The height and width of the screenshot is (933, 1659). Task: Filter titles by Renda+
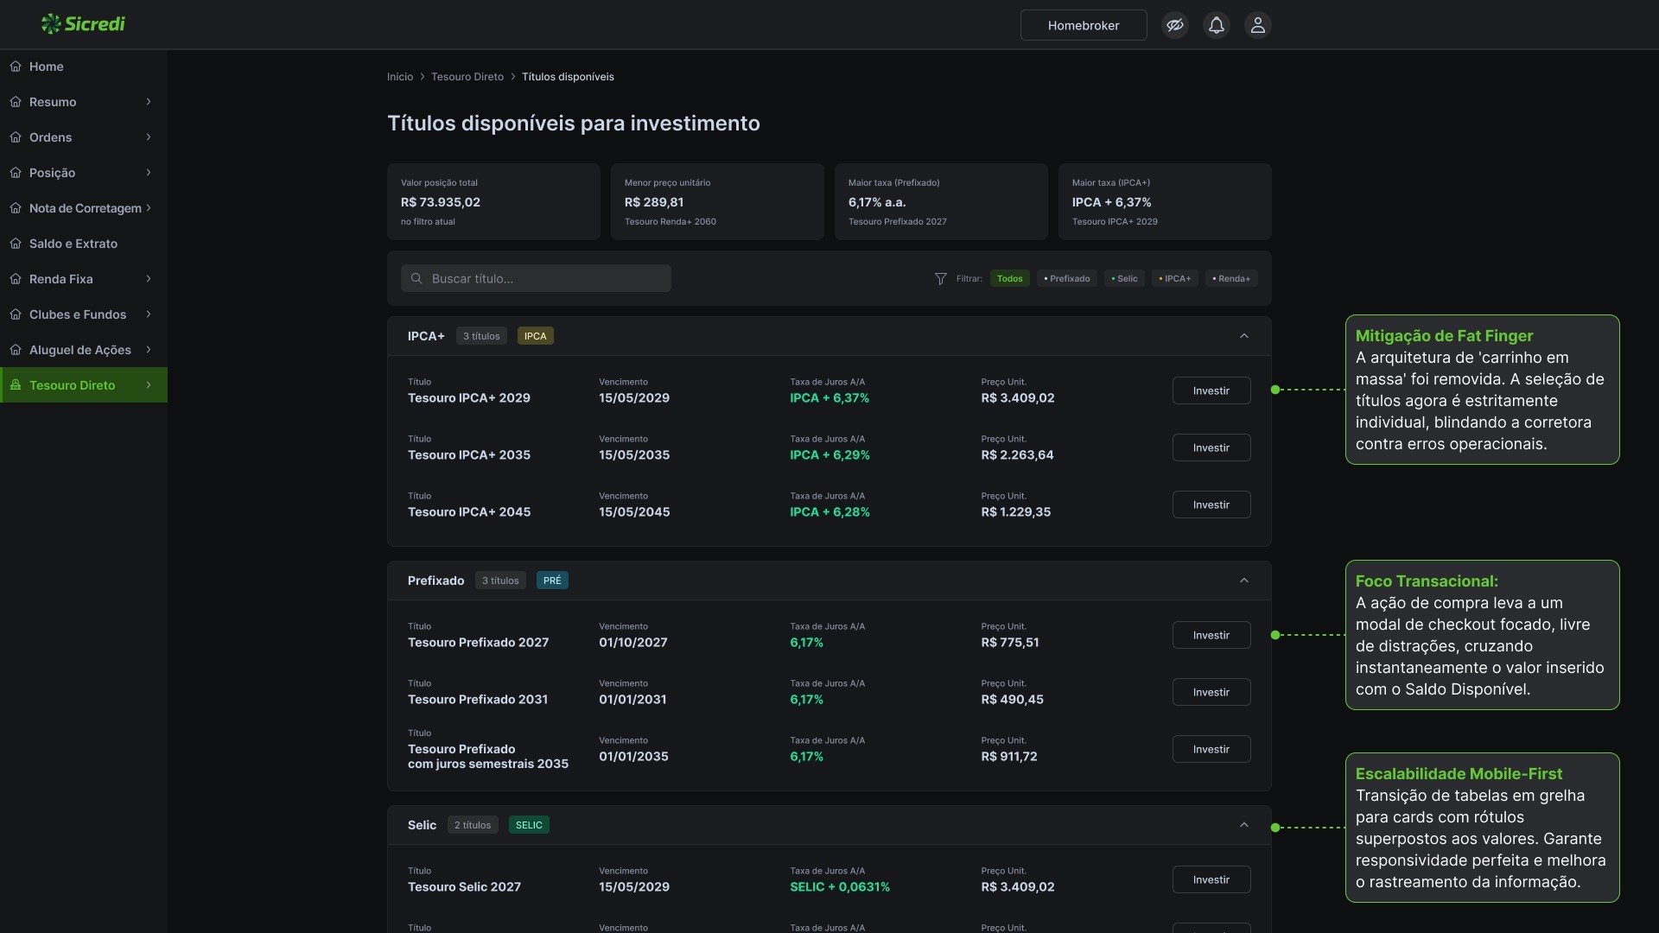click(x=1231, y=279)
